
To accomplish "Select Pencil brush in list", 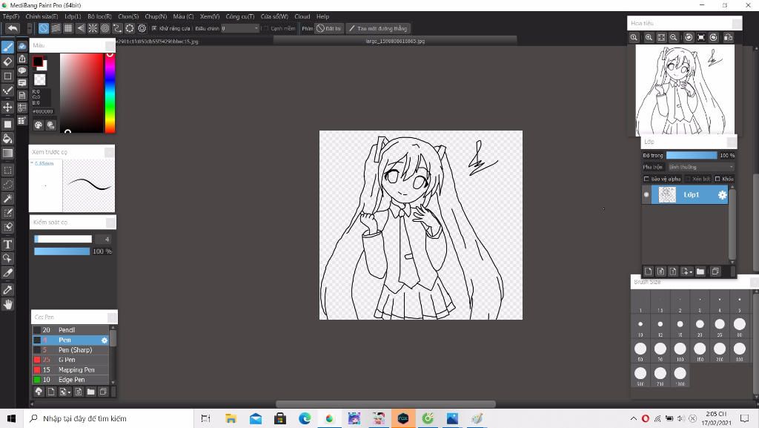I will click(70, 330).
